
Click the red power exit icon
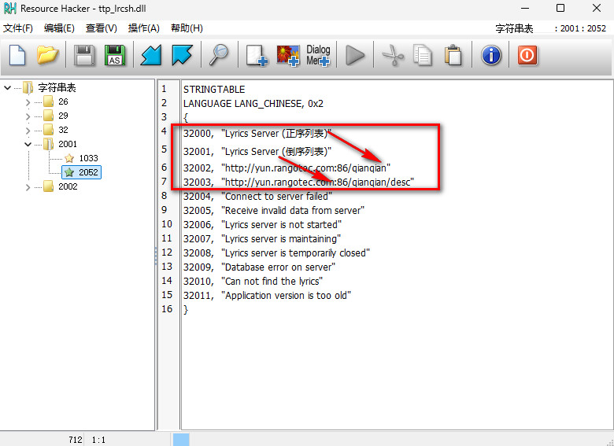click(x=527, y=55)
